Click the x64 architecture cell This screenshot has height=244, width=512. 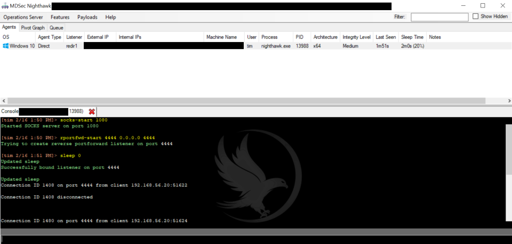click(317, 46)
